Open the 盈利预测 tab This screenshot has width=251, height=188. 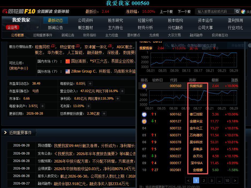pos(235,20)
